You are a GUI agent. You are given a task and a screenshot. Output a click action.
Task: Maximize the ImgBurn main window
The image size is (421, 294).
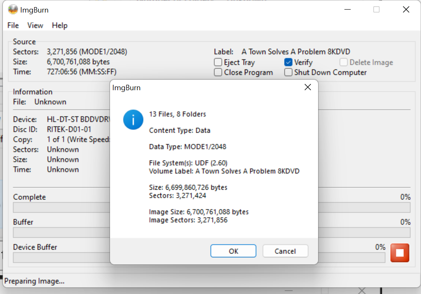pyautogui.click(x=376, y=10)
